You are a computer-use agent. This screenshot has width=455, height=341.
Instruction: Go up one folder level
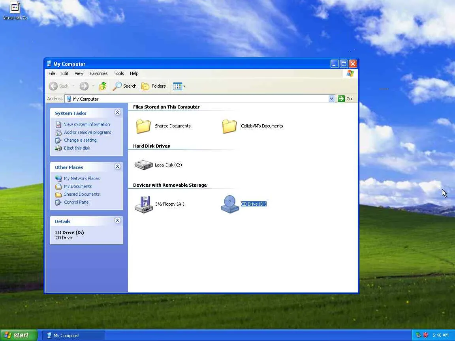[103, 86]
